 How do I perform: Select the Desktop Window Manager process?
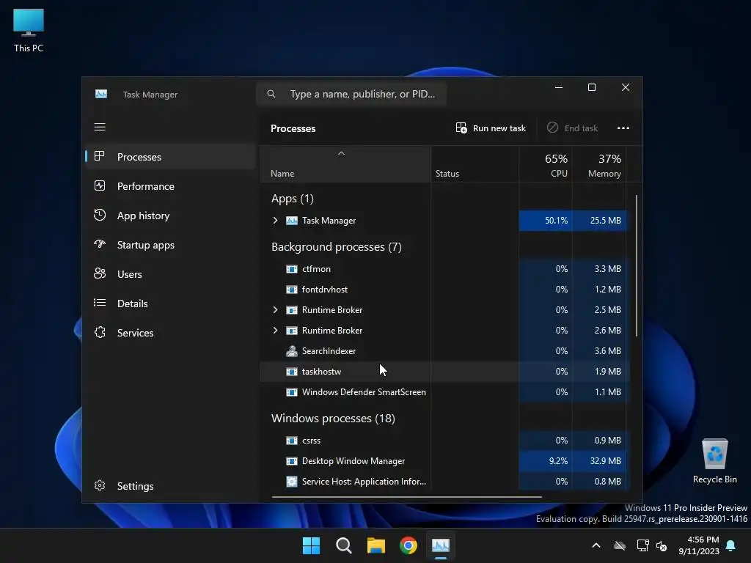pos(444,461)
